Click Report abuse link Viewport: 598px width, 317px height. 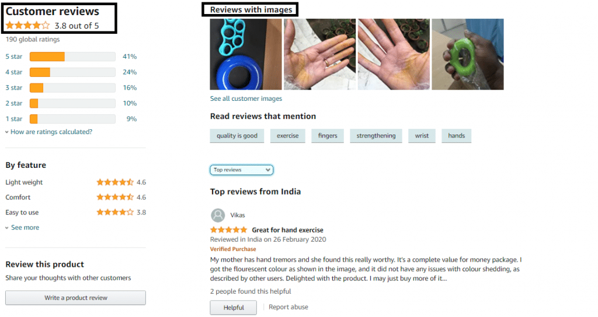[x=288, y=307]
